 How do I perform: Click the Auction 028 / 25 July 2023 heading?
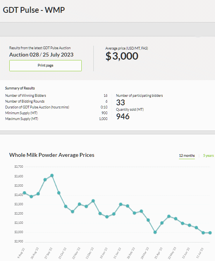click(x=41, y=55)
